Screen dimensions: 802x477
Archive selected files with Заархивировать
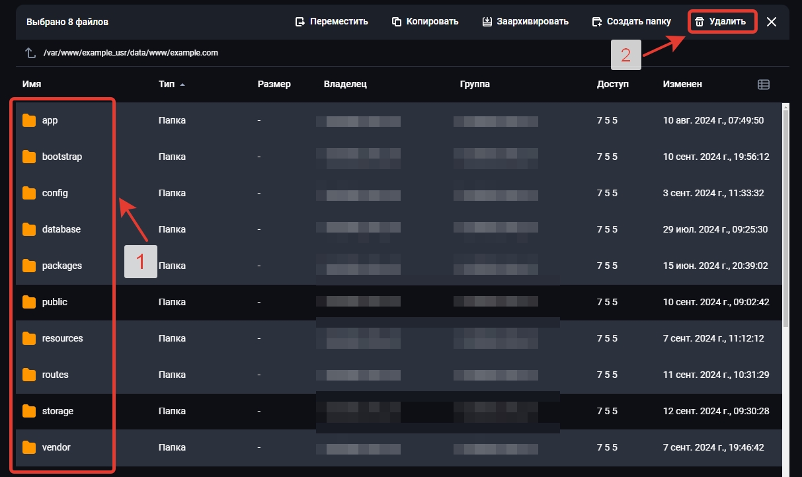click(x=525, y=22)
